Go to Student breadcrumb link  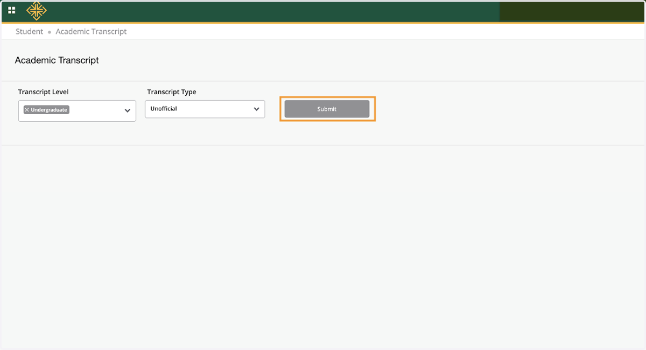(x=29, y=31)
